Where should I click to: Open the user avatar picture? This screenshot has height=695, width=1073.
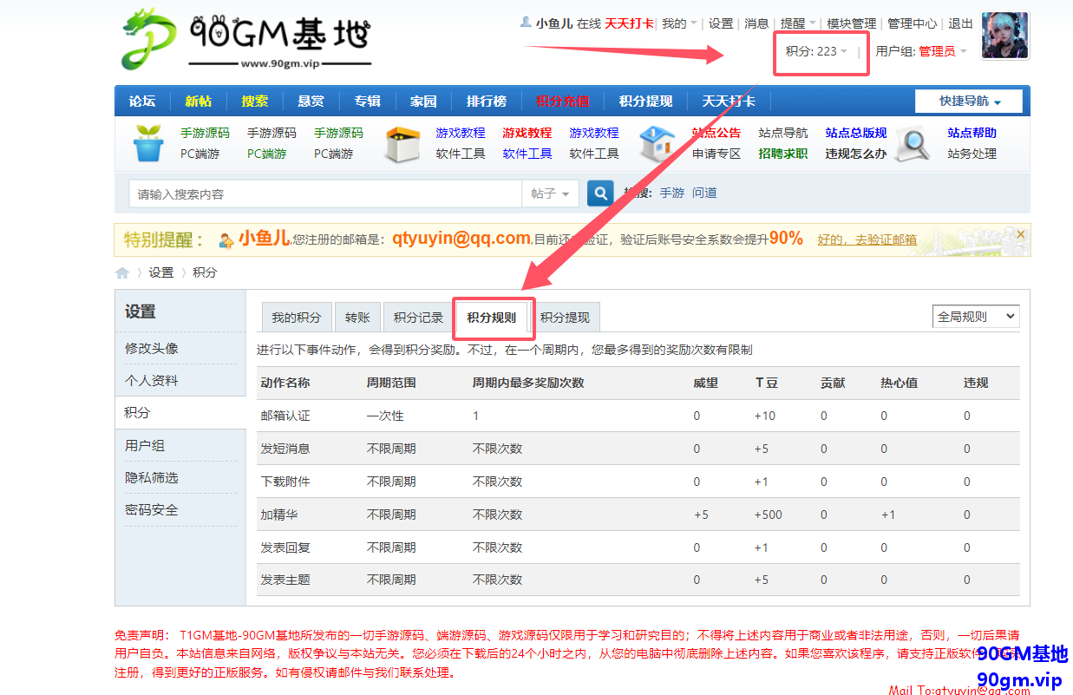(x=1004, y=36)
